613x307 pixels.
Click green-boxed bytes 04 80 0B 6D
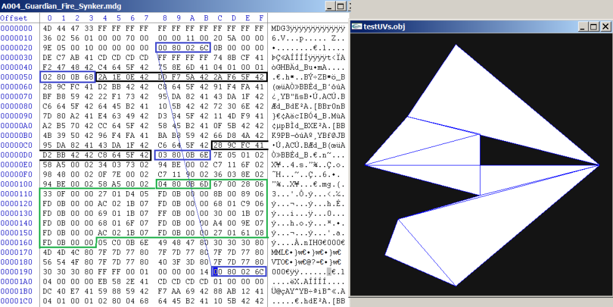point(183,184)
